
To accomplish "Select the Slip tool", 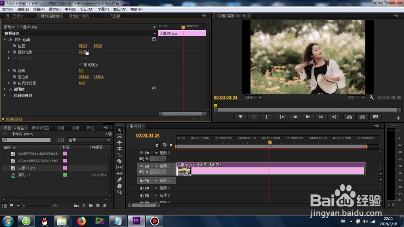I will click(120, 167).
